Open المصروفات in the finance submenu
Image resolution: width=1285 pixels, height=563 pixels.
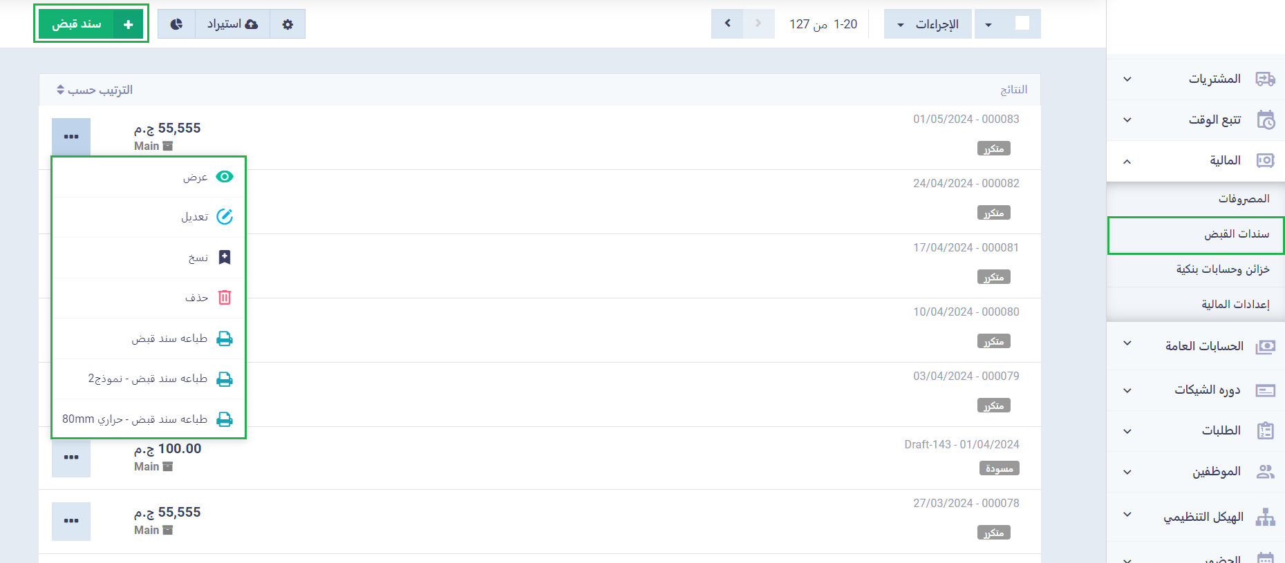(1243, 199)
